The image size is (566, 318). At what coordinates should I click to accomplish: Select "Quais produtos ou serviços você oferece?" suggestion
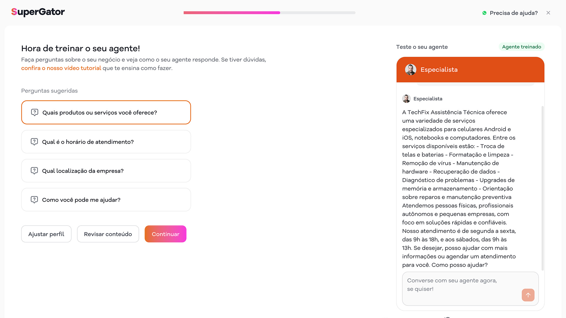point(106,112)
